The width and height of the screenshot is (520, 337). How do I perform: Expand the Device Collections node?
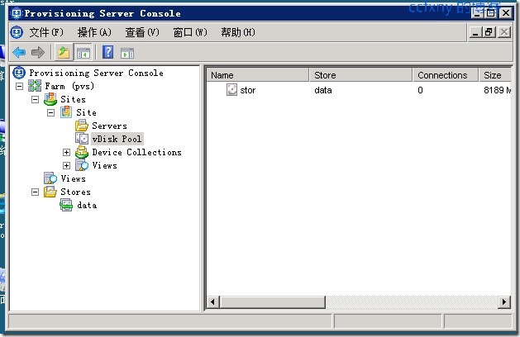[67, 153]
